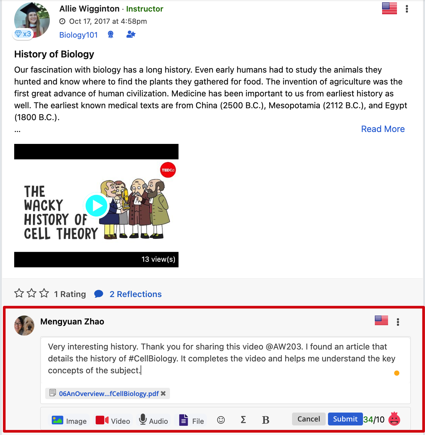Attach a Video to the reflection
The image size is (425, 435).
[113, 420]
